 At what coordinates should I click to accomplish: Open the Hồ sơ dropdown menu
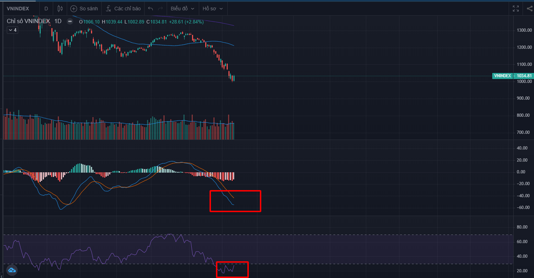click(x=213, y=8)
